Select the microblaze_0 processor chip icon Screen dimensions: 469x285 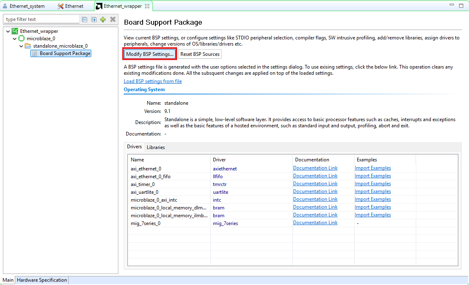tap(21, 39)
